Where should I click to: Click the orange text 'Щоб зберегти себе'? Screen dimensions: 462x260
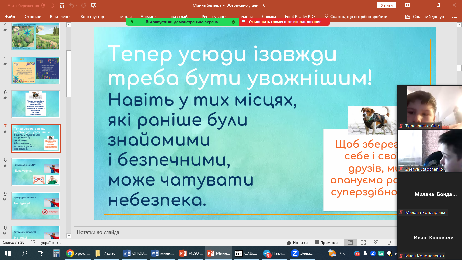click(366, 150)
